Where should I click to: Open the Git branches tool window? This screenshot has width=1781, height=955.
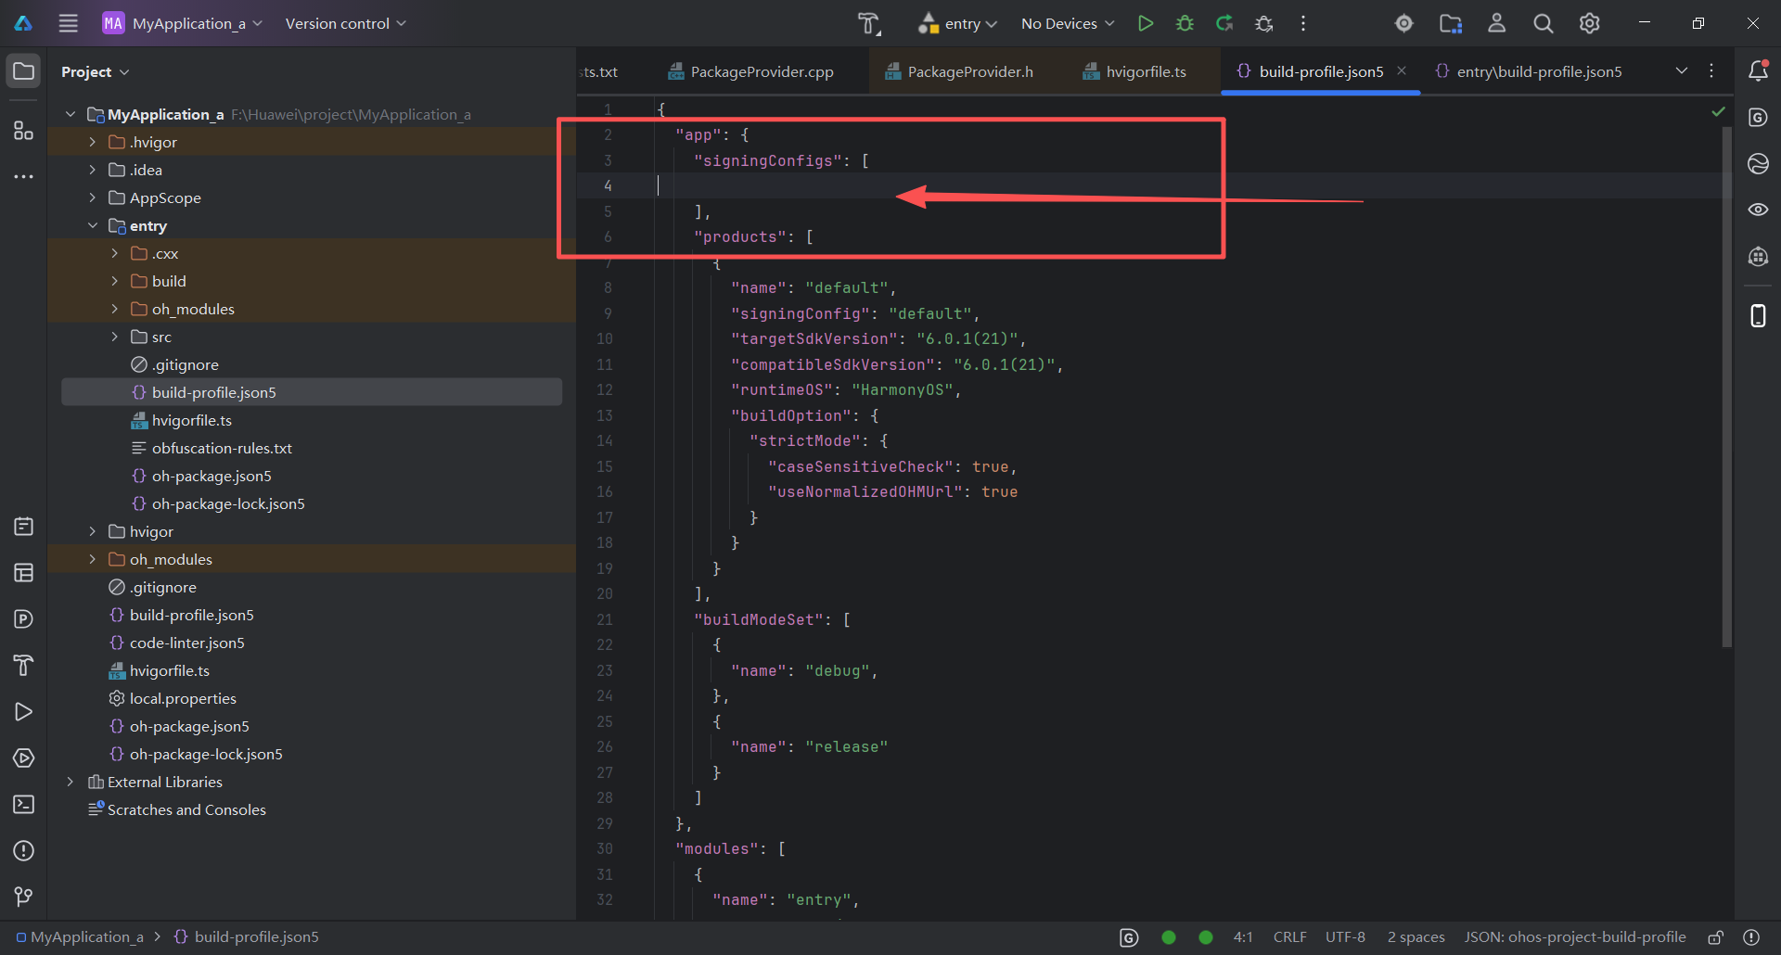coord(23,896)
